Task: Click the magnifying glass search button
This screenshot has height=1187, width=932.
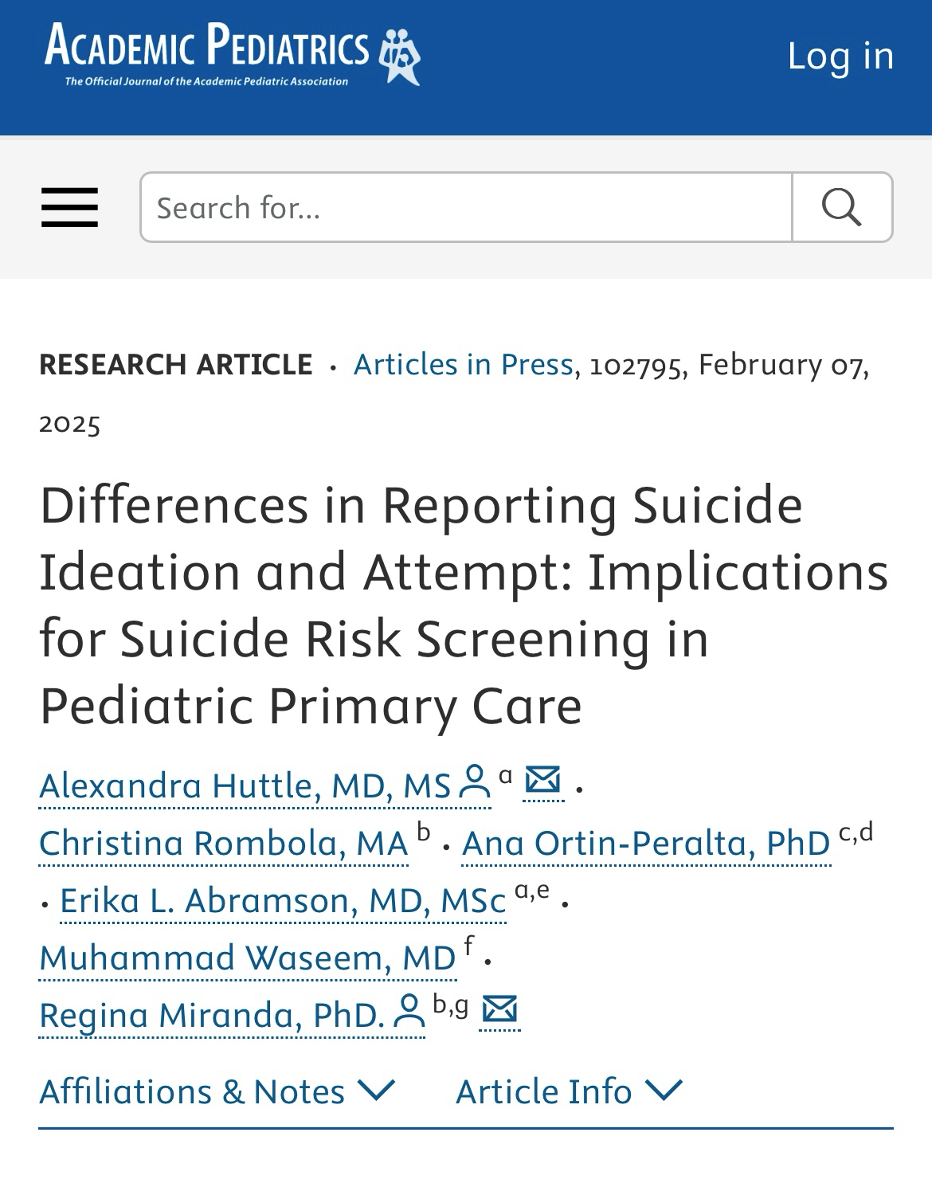Action: tap(842, 207)
